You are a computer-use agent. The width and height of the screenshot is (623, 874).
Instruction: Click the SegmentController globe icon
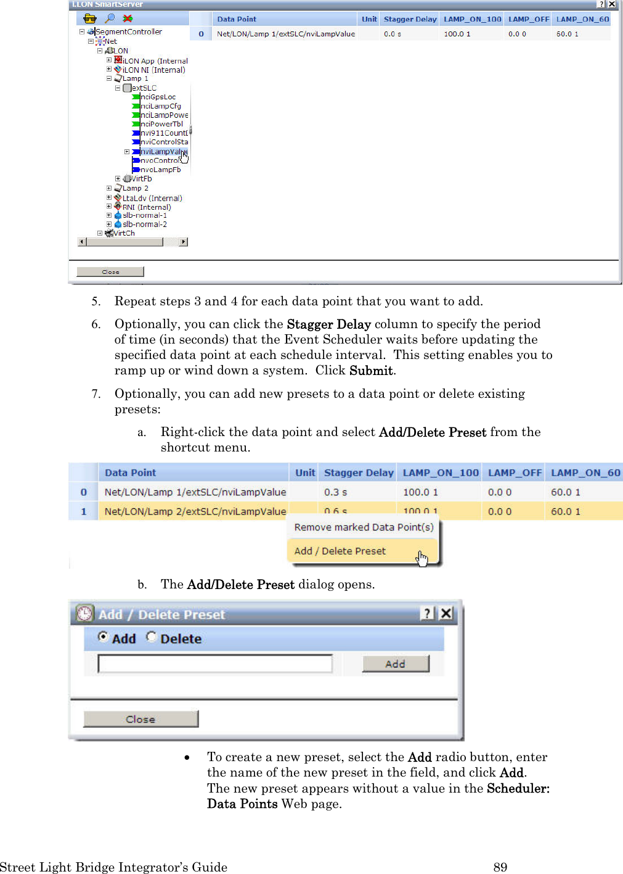[x=91, y=31]
